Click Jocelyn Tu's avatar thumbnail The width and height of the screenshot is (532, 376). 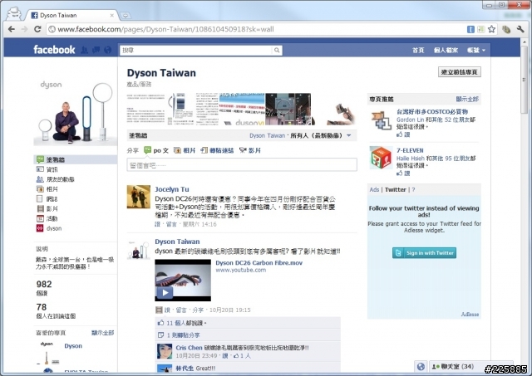click(x=139, y=197)
